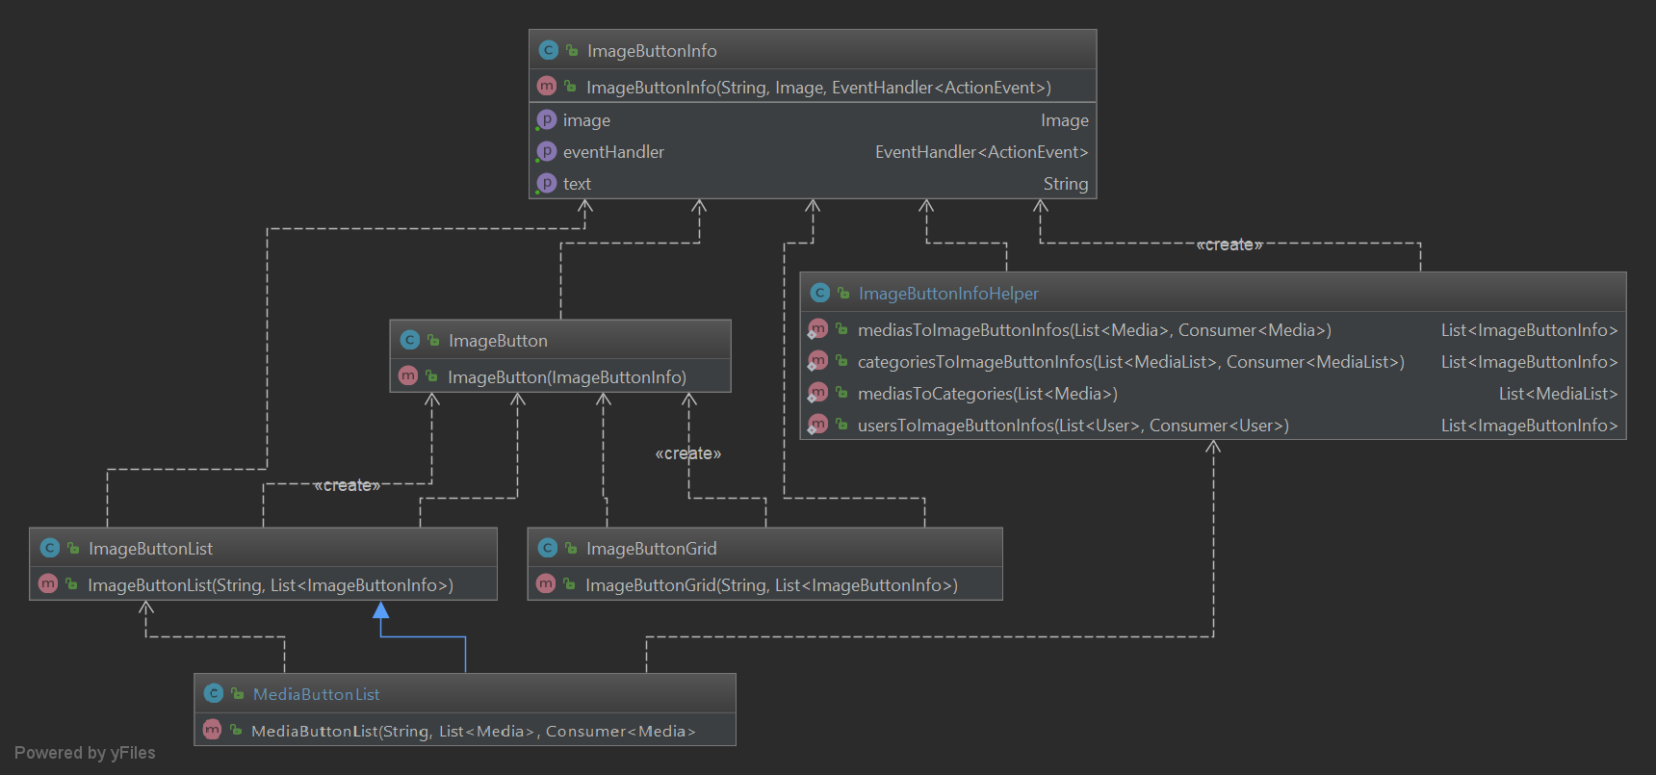
Task: Click «create» label near ImageButtonInfoHelper
Action: click(x=1229, y=245)
